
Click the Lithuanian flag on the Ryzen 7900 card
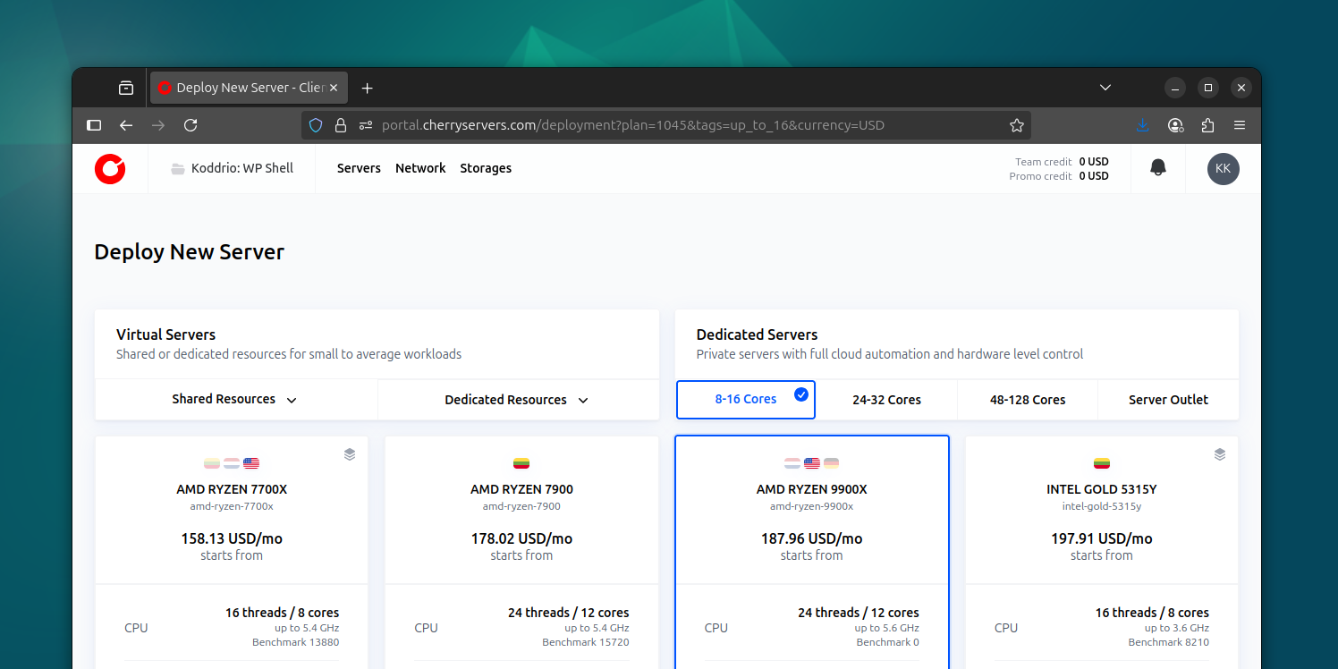pyautogui.click(x=521, y=463)
